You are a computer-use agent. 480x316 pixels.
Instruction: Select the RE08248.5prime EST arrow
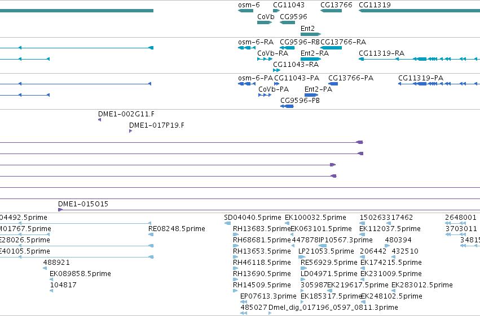tap(151, 234)
